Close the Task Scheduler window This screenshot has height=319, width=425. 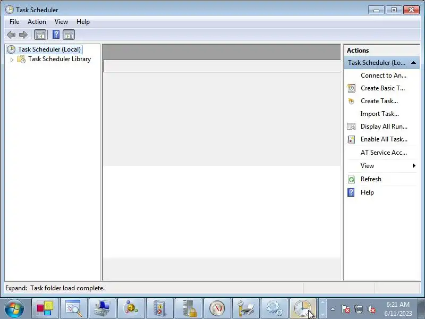click(411, 10)
